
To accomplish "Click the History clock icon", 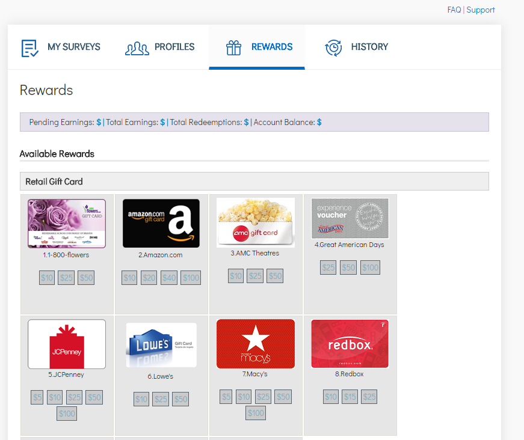I will click(x=333, y=48).
